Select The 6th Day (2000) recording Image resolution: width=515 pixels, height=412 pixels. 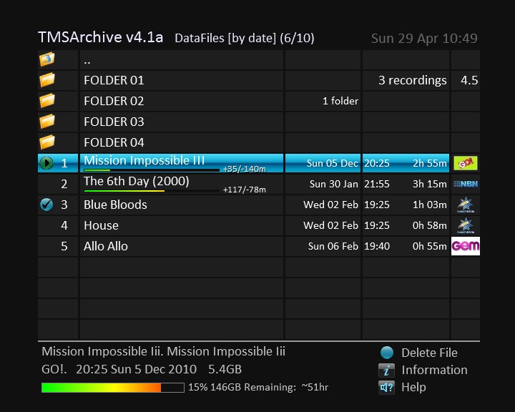(137, 182)
